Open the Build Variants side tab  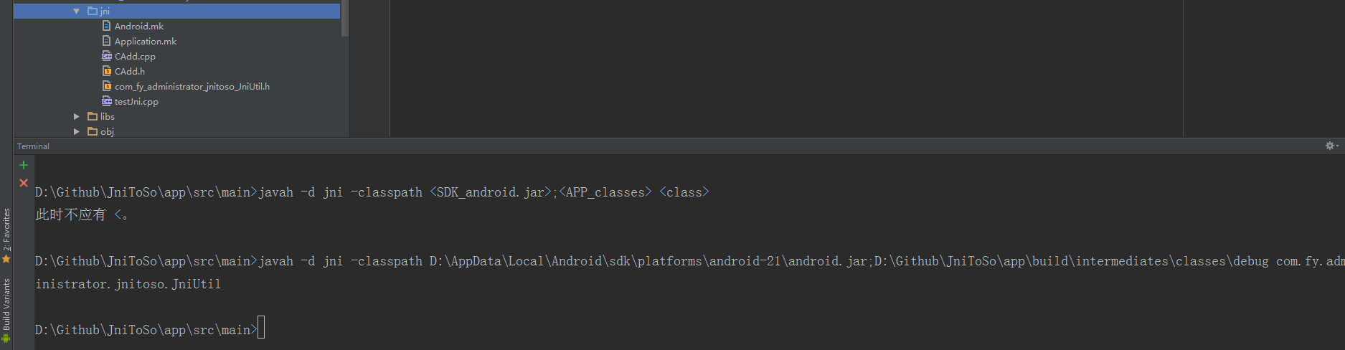point(6,310)
